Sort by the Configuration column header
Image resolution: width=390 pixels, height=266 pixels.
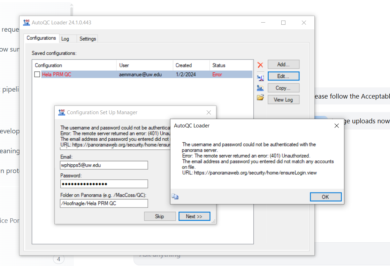point(74,65)
